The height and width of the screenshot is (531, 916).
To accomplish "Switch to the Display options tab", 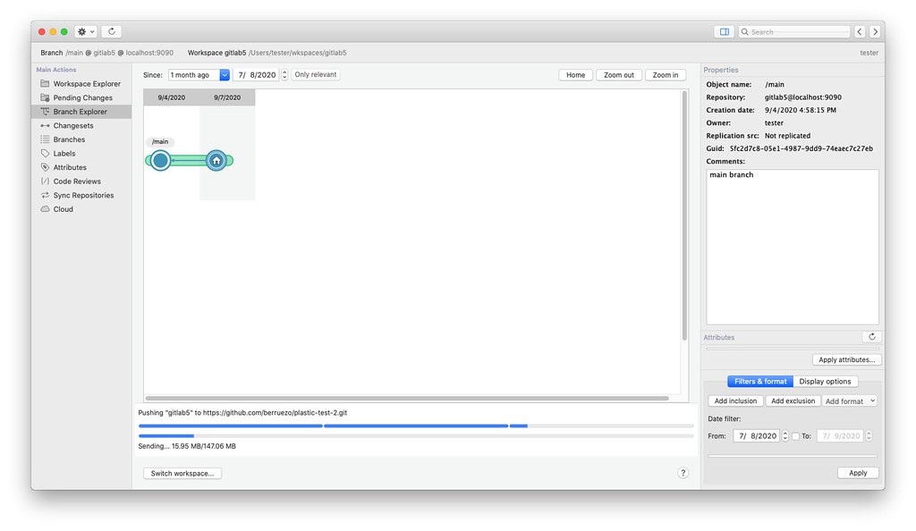I will pyautogui.click(x=825, y=381).
